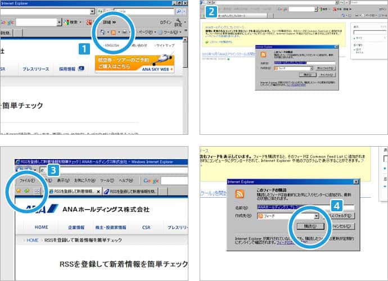This screenshot has width=388, height=281.
Task: Expand the ツール(O) dropdown in the command bar
Action: coord(169,33)
